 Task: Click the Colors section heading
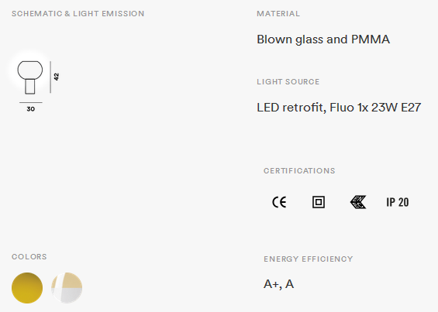coord(29,257)
